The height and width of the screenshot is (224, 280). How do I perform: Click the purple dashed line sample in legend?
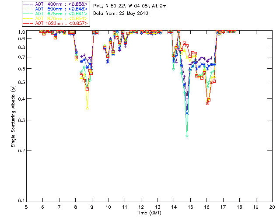pyautogui.click(x=28, y=4)
